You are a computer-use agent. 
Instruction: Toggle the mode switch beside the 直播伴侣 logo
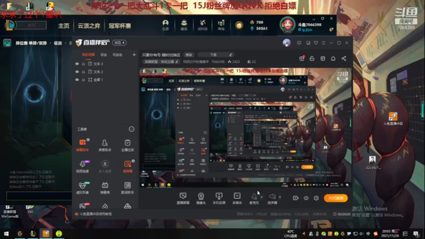click(120, 42)
